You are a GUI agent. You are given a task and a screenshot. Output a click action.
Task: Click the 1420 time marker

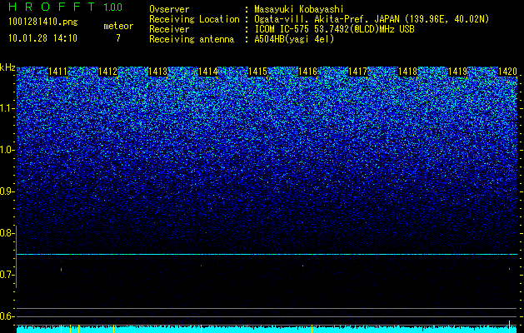coord(507,72)
